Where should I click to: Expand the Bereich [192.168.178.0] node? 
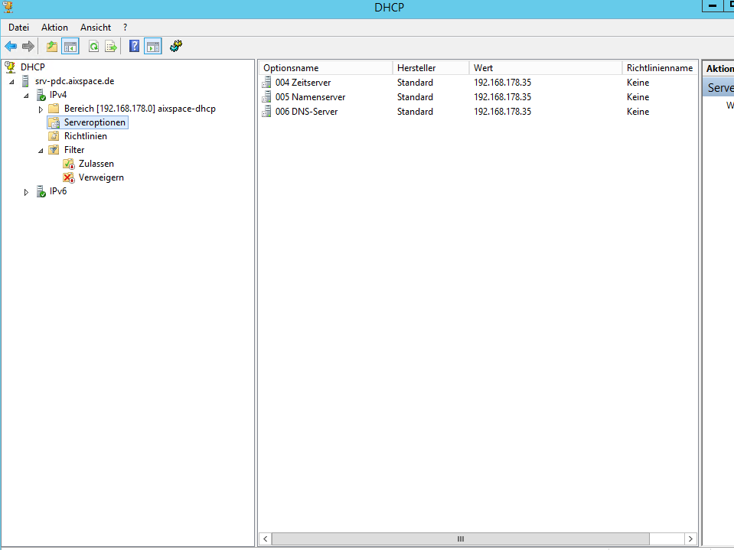point(41,109)
